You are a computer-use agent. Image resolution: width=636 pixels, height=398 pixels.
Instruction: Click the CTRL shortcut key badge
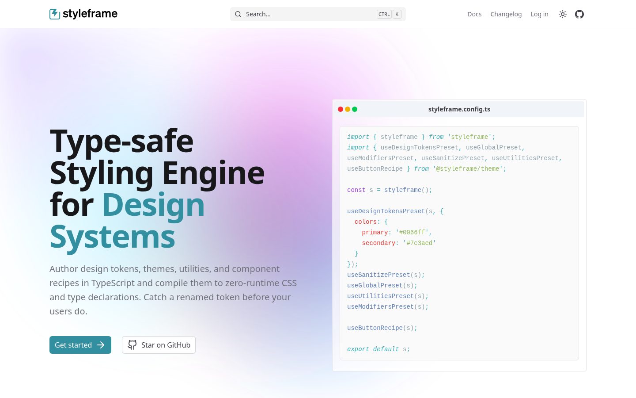(384, 14)
